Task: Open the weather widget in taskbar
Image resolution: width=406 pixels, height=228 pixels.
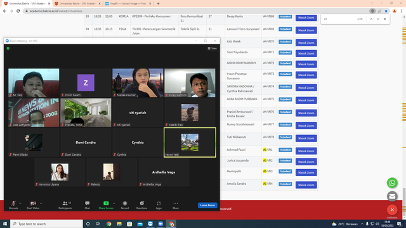Action: tap(344, 224)
